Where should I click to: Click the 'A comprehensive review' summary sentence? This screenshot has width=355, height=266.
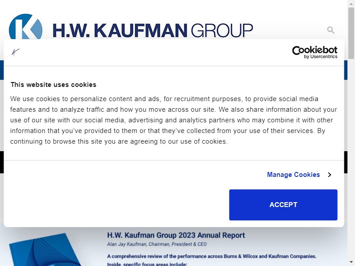212,256
